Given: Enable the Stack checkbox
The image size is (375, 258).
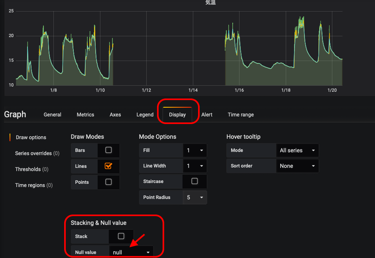Looking at the screenshot, I should (x=121, y=236).
